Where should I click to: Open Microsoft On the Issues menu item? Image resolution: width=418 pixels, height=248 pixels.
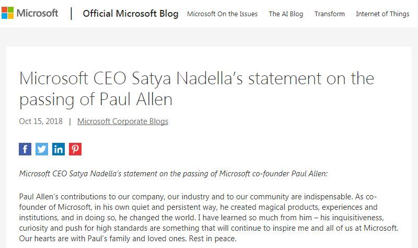pyautogui.click(x=222, y=14)
